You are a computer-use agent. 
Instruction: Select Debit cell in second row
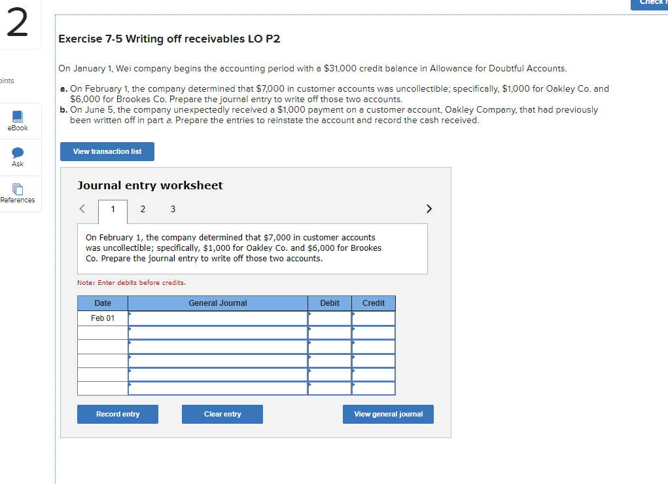pos(330,333)
